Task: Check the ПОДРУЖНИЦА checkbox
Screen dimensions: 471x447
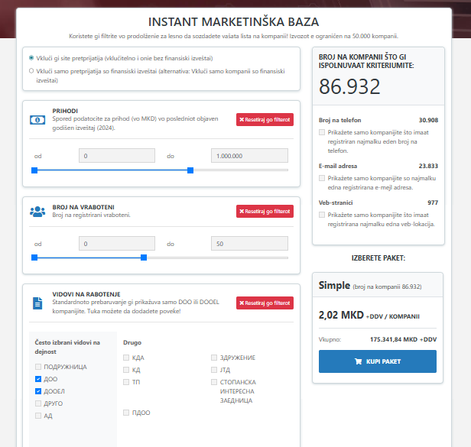Action: tap(38, 367)
